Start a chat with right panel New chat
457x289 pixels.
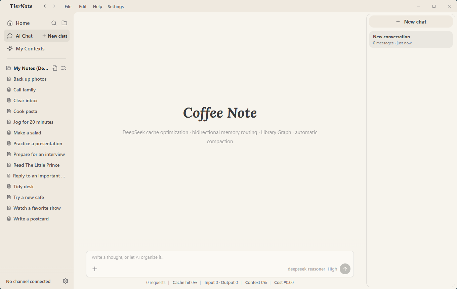pyautogui.click(x=411, y=22)
